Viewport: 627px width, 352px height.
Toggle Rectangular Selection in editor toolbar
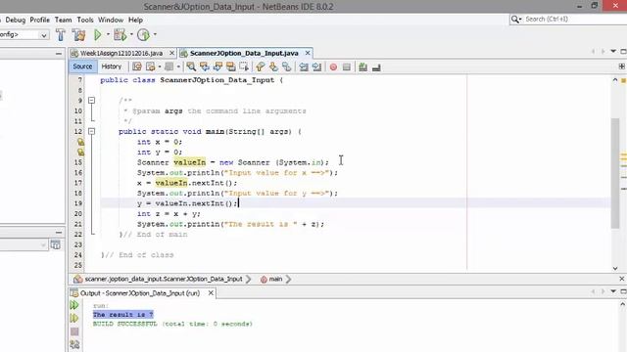244,67
